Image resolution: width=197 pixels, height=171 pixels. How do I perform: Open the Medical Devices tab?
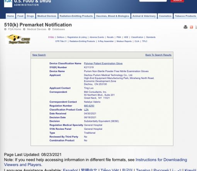tap(47, 16)
